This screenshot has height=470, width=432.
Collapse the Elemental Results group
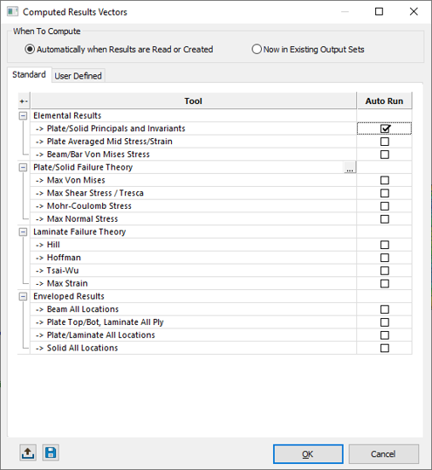[23, 115]
